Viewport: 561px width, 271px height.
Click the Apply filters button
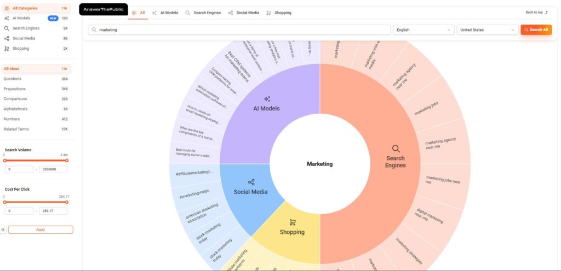click(x=41, y=229)
